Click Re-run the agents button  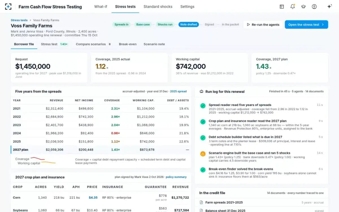click(263, 25)
